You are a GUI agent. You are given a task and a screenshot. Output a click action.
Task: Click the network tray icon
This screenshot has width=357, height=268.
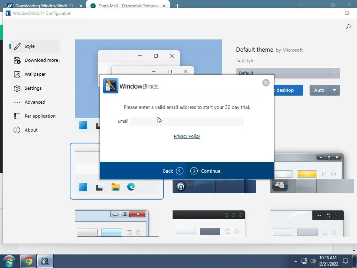304,261
